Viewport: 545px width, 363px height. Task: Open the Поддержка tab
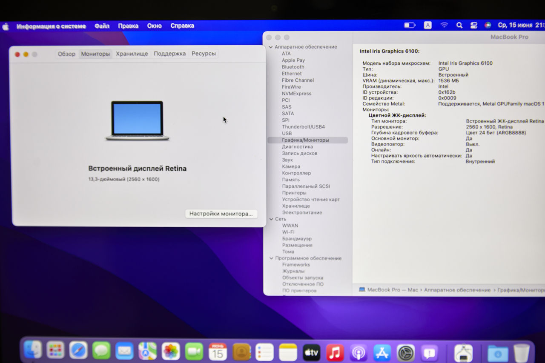[x=170, y=54]
